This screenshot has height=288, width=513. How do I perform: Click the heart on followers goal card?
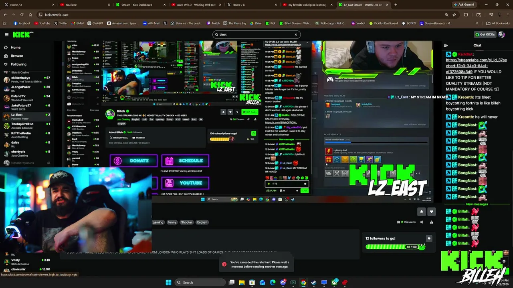click(x=429, y=238)
